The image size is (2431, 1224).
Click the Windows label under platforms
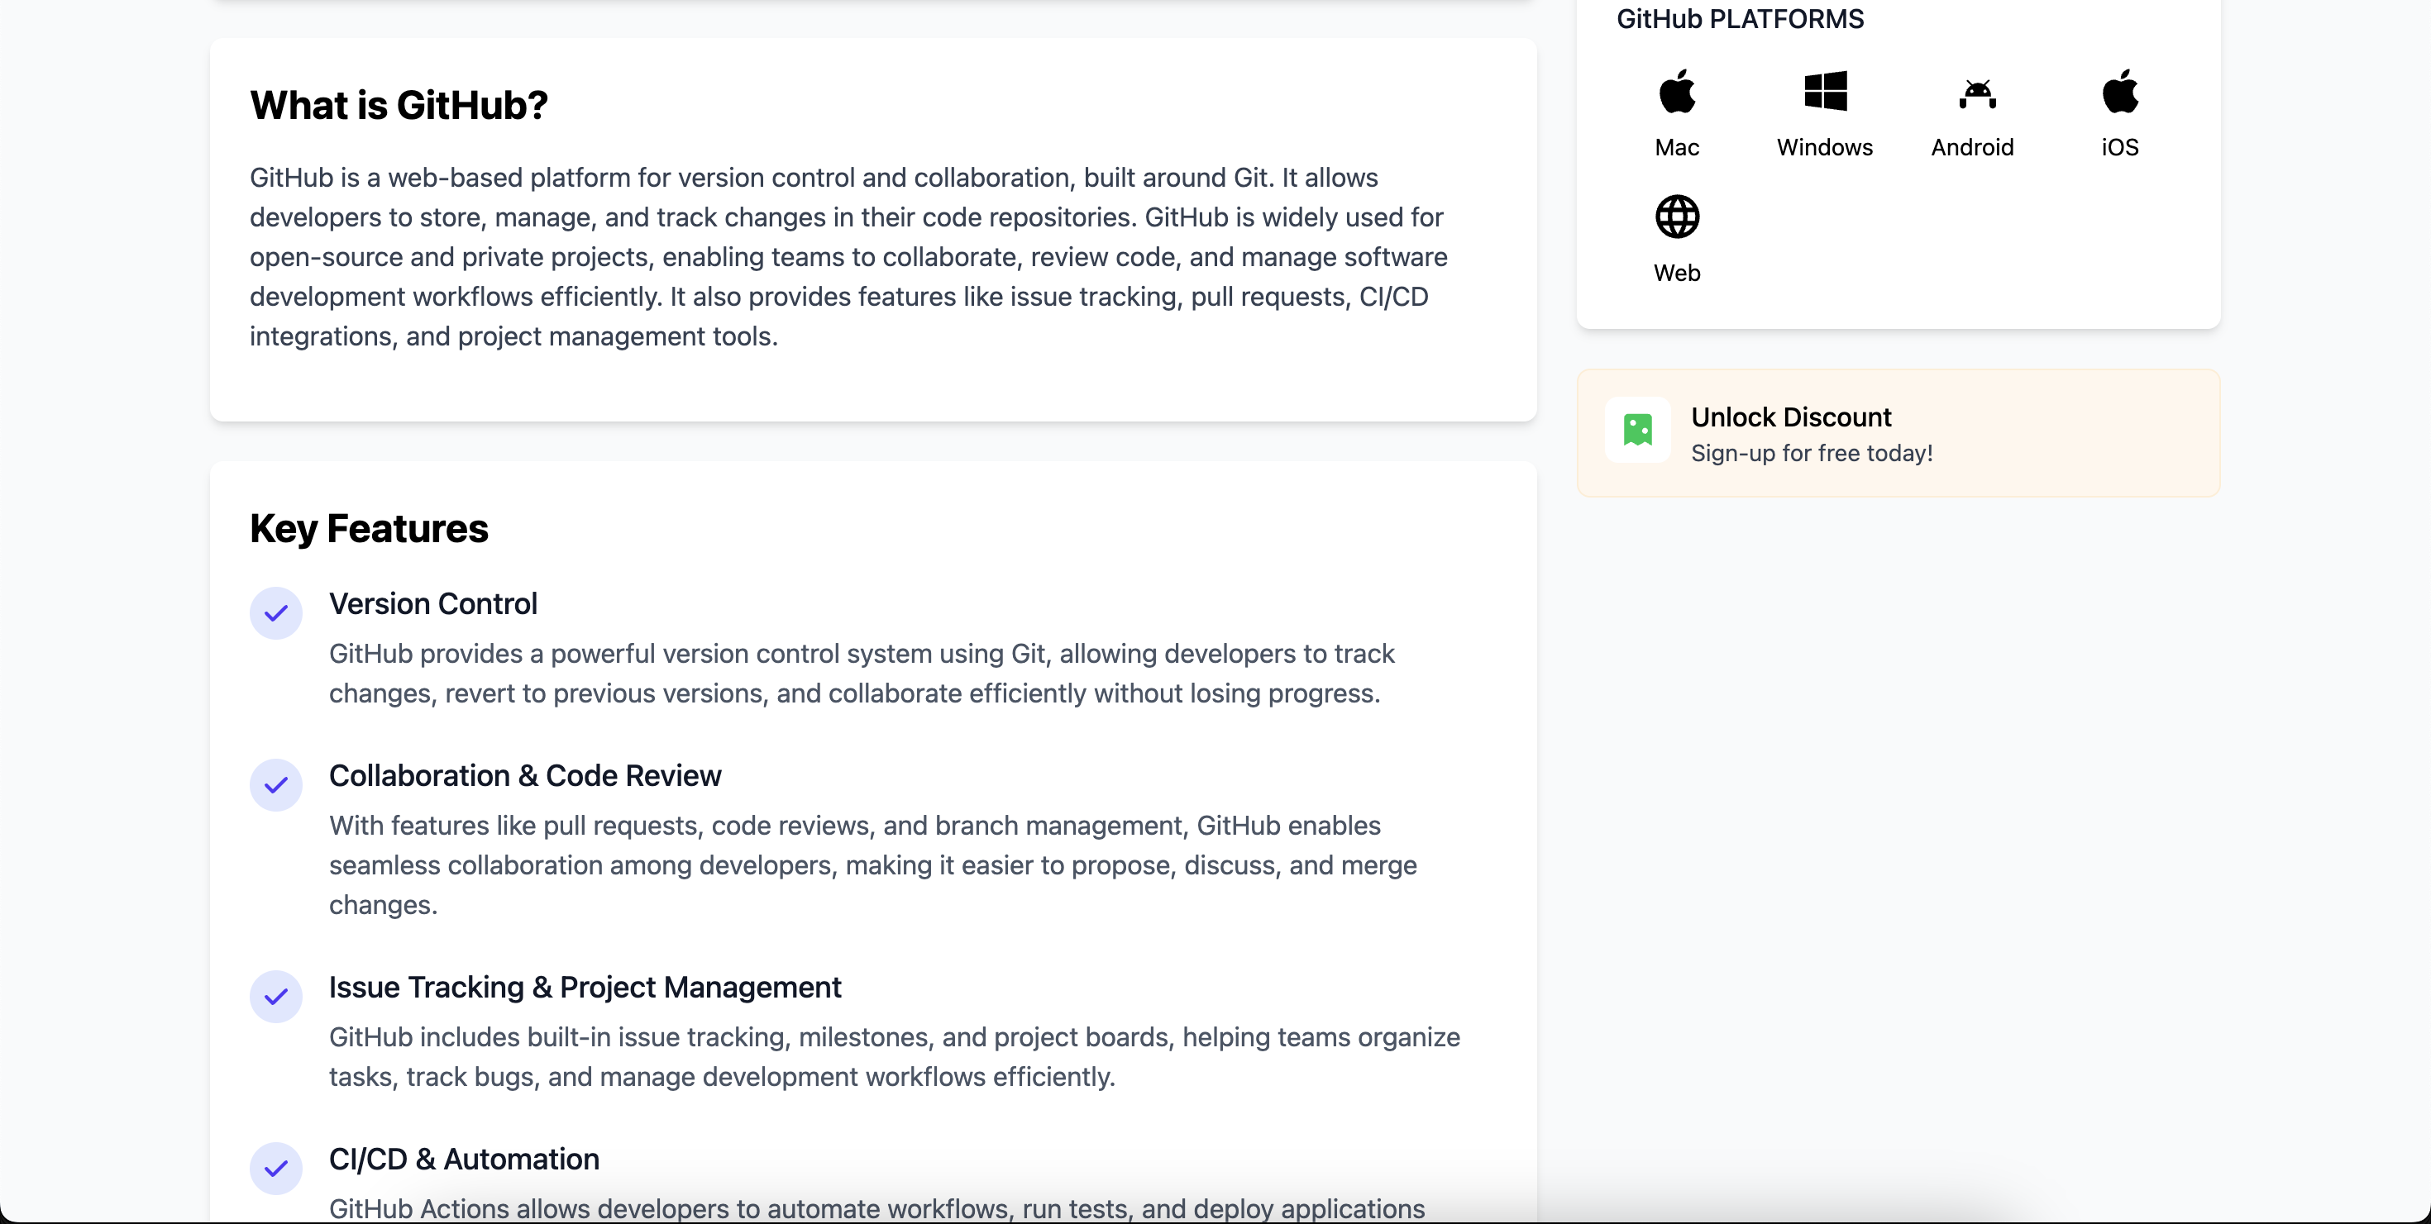pos(1824,147)
